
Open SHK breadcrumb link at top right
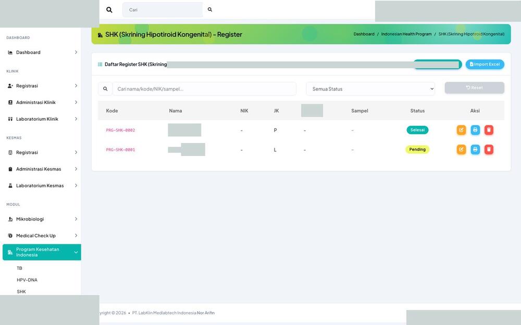coord(472,34)
